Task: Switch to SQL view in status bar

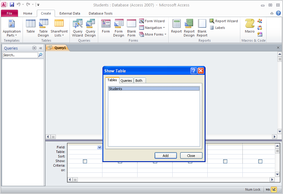Action: tap(268, 189)
